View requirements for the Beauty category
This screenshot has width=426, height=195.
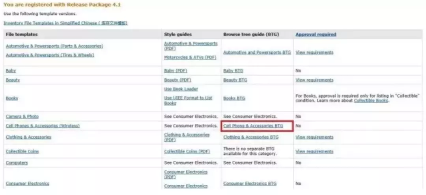click(x=314, y=80)
